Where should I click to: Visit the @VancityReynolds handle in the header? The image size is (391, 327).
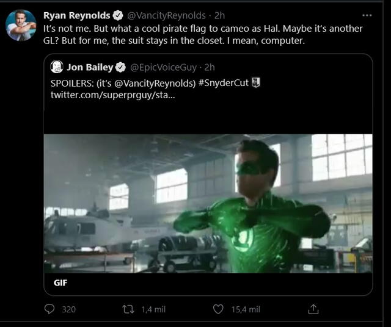166,15
